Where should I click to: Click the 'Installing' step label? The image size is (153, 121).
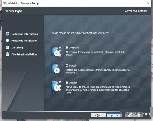click(x=17, y=48)
